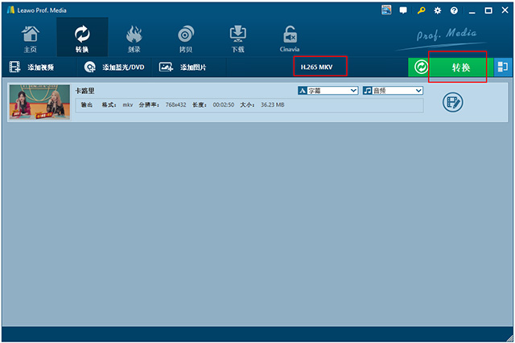Toggle the blue merge files icon
This screenshot has width=515, height=343.
click(x=503, y=67)
